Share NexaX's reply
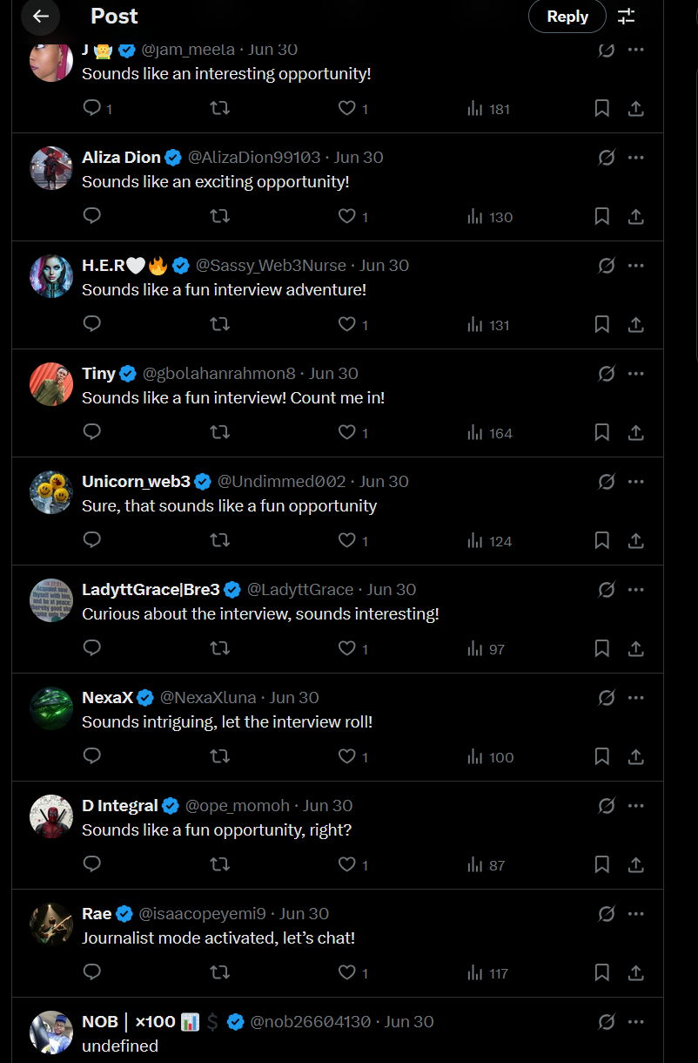This screenshot has width=698, height=1063. (636, 756)
